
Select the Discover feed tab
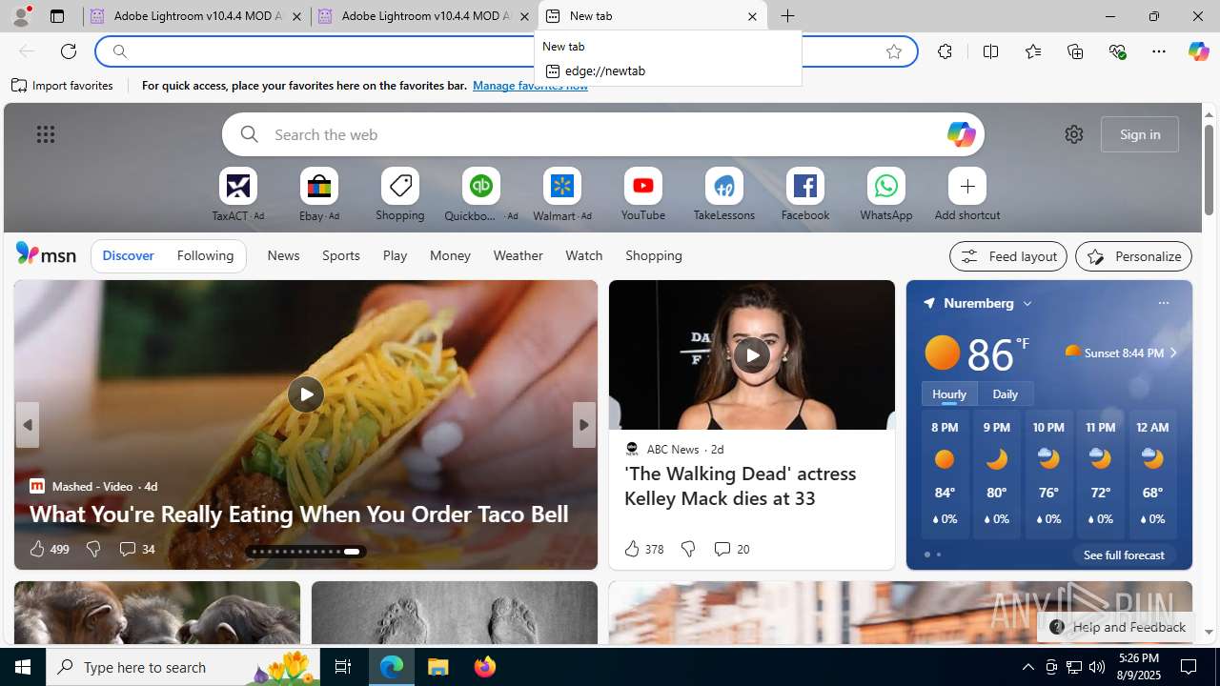click(x=128, y=255)
